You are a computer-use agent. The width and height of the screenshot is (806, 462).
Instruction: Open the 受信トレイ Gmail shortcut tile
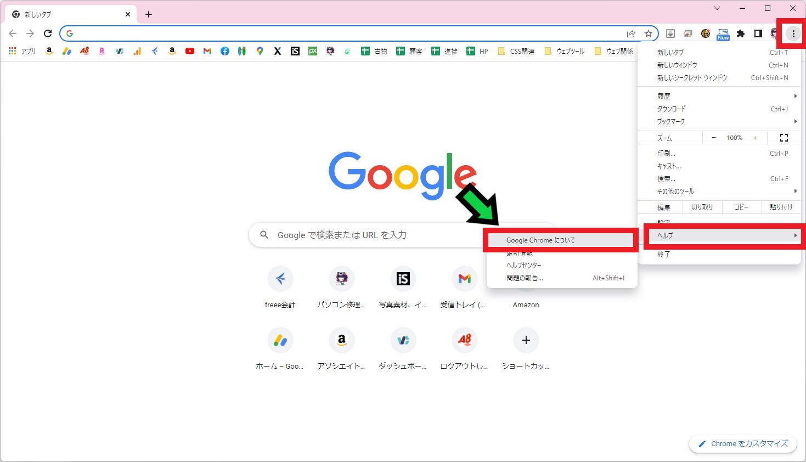pyautogui.click(x=464, y=287)
